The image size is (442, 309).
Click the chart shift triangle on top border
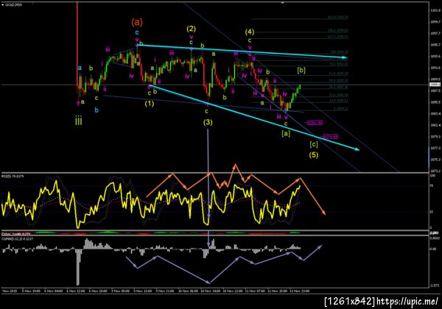[x=283, y=3]
